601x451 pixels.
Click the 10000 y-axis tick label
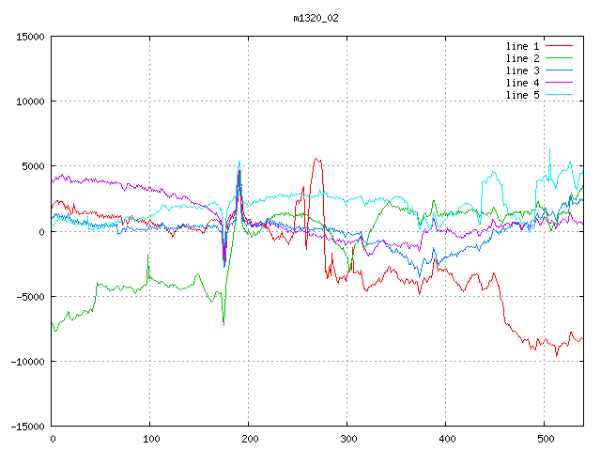click(x=27, y=101)
